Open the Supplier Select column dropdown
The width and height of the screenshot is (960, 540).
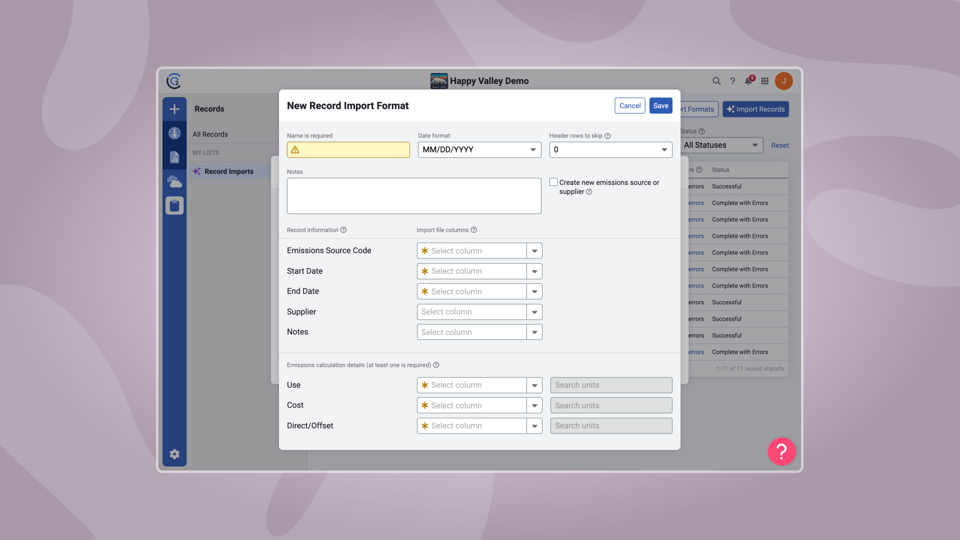tap(534, 311)
